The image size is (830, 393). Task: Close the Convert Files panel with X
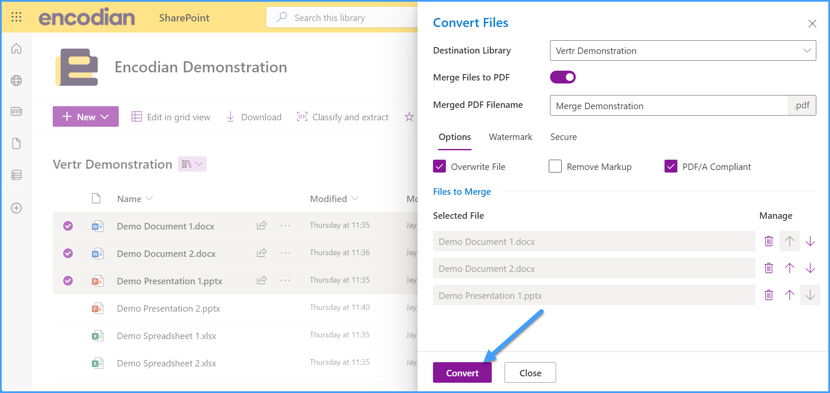812,24
